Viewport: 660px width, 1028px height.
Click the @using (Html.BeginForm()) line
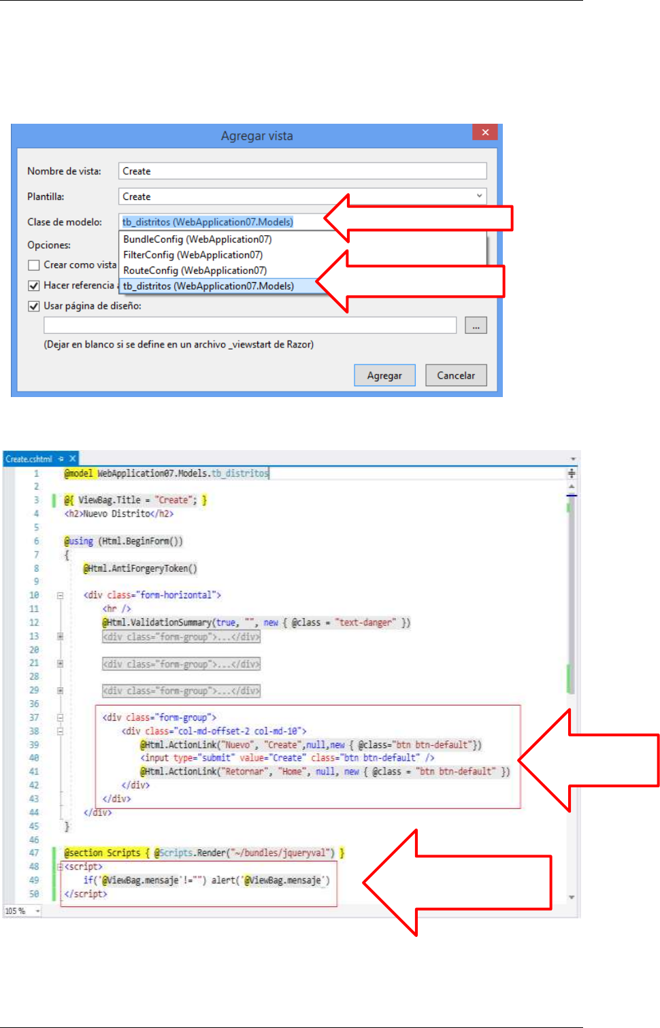pyautogui.click(x=123, y=541)
